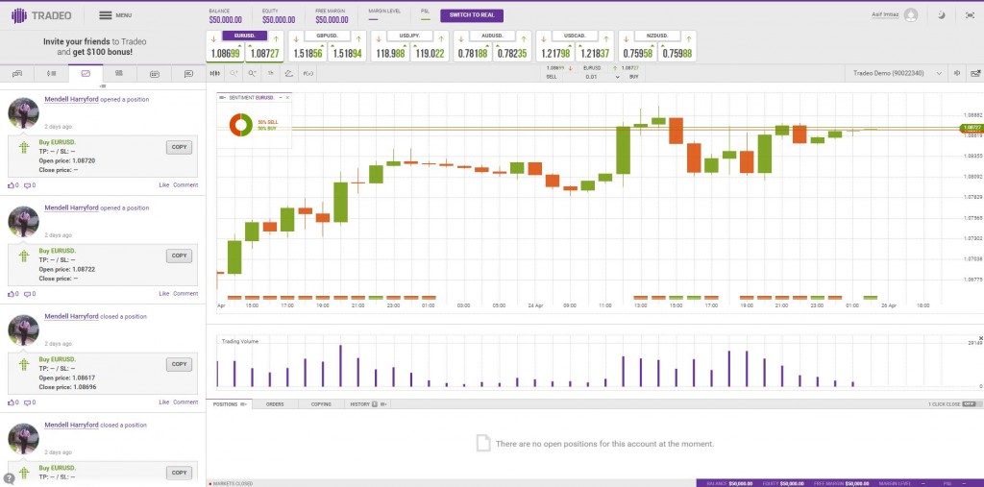Click Mendell Harryford avatar in second post
This screenshot has height=487, width=984.
23,222
